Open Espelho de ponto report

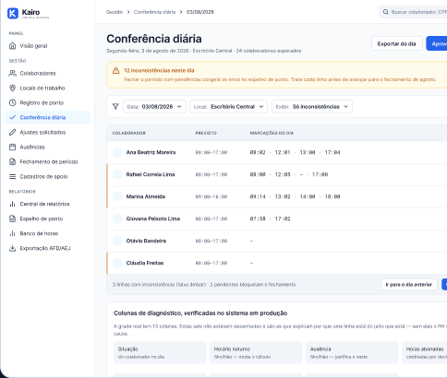[x=47, y=219]
